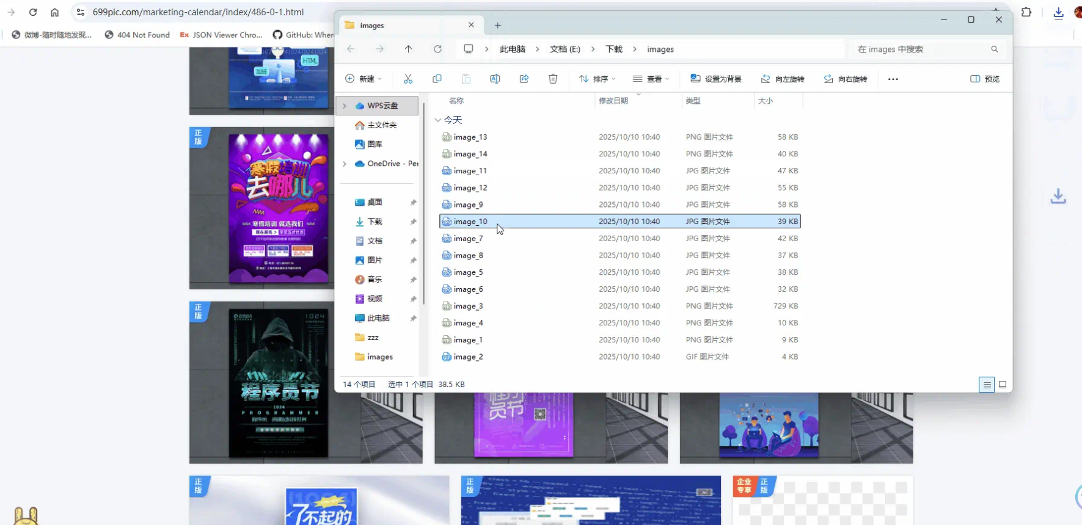Select the image_3 PNG file
This screenshot has height=525, width=1082.
click(x=468, y=306)
